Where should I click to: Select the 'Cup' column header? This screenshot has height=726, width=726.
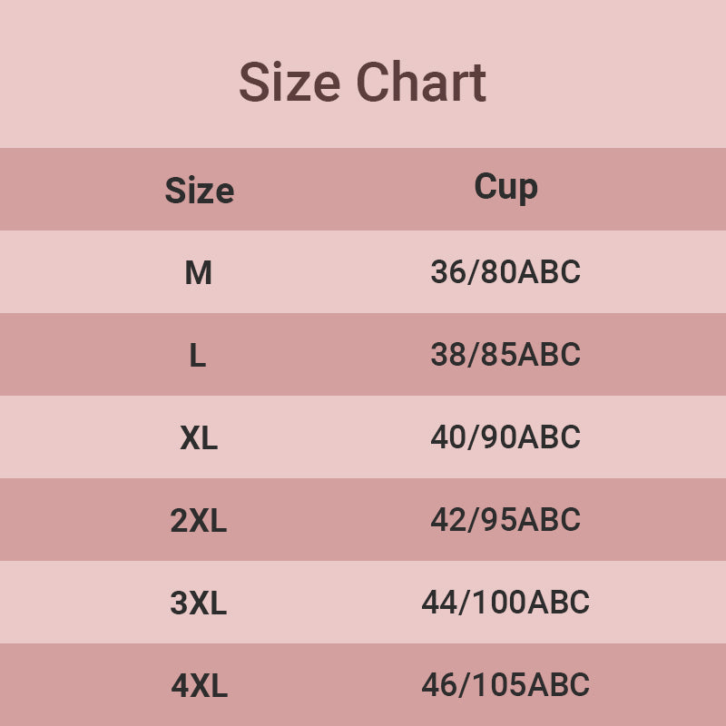505,187
